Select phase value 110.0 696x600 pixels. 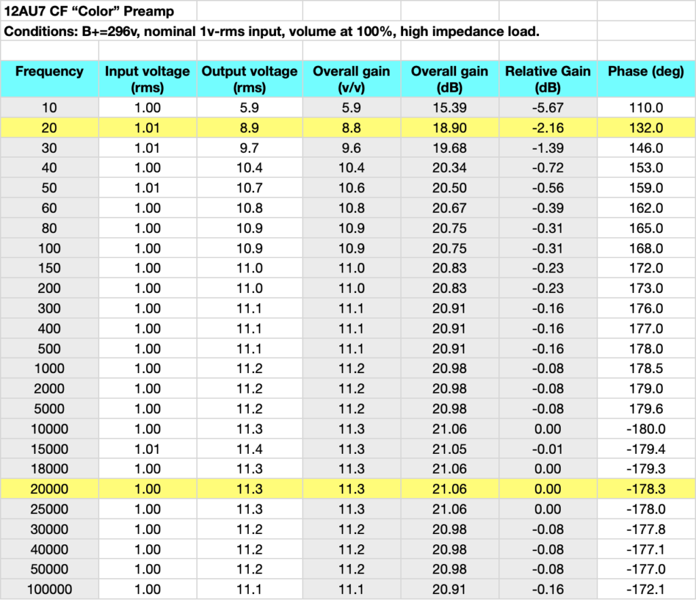coord(646,107)
